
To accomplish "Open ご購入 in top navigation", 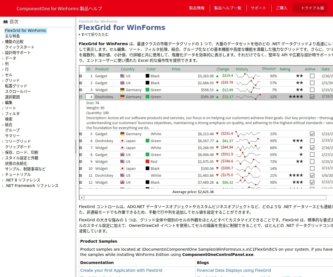I will click(x=281, y=8).
